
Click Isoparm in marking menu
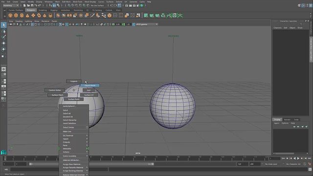(x=74, y=81)
